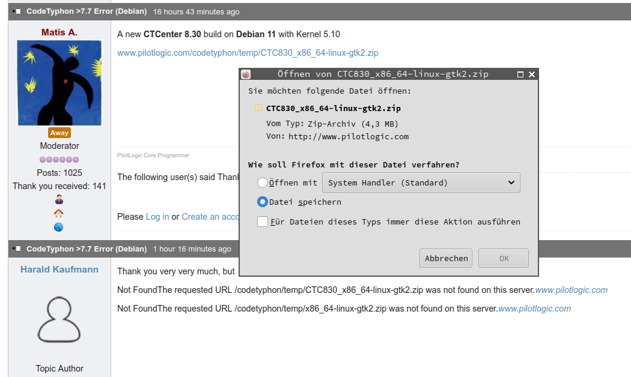Click Matis A.'s avatar image
The width and height of the screenshot is (631, 377).
59,82
